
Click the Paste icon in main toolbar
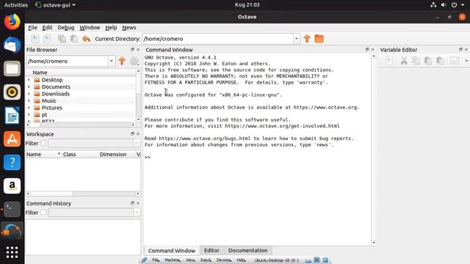tap(74, 39)
